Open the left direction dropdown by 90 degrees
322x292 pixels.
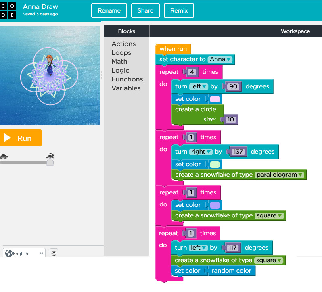pyautogui.click(x=199, y=86)
